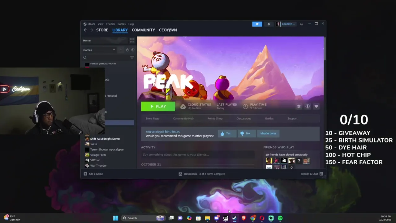This screenshot has width=396, height=223.
Task: Click the library Home button
Action: [105, 41]
